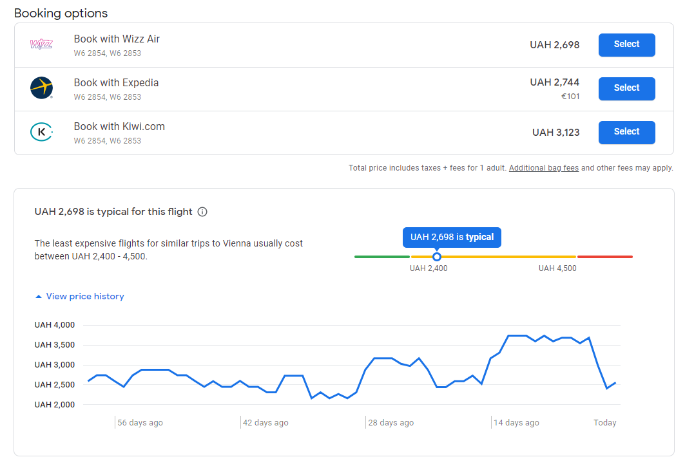Viewport: 685px width, 466px height.
Task: Click the '42 days ago' chart marker
Action: (x=265, y=423)
